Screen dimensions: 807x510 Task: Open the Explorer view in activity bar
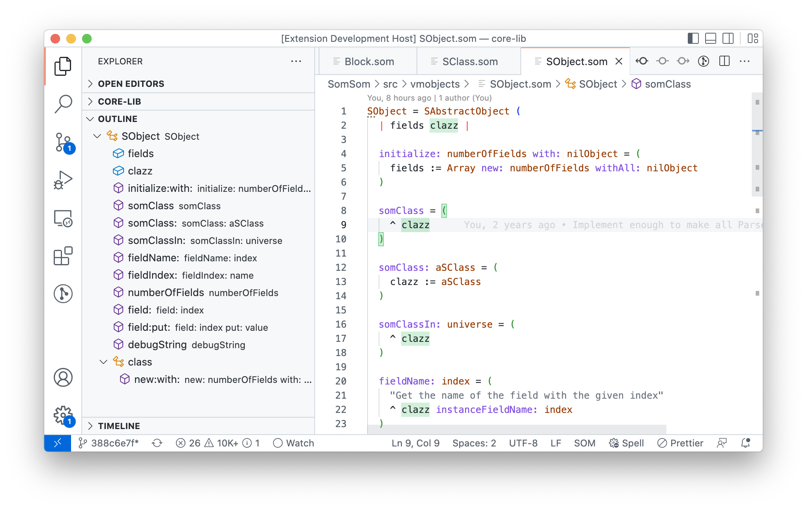(63, 66)
